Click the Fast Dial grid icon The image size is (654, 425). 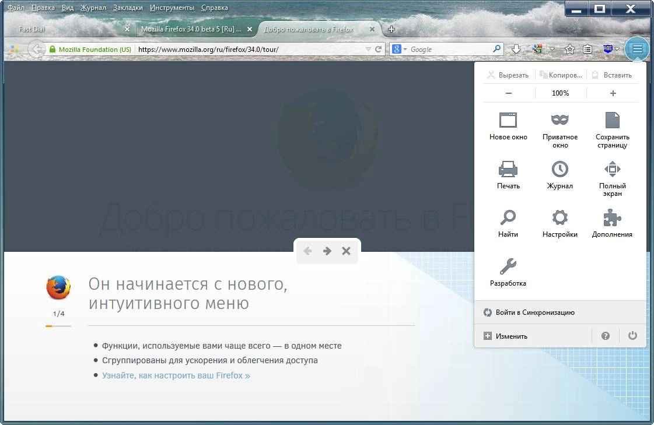[15, 49]
